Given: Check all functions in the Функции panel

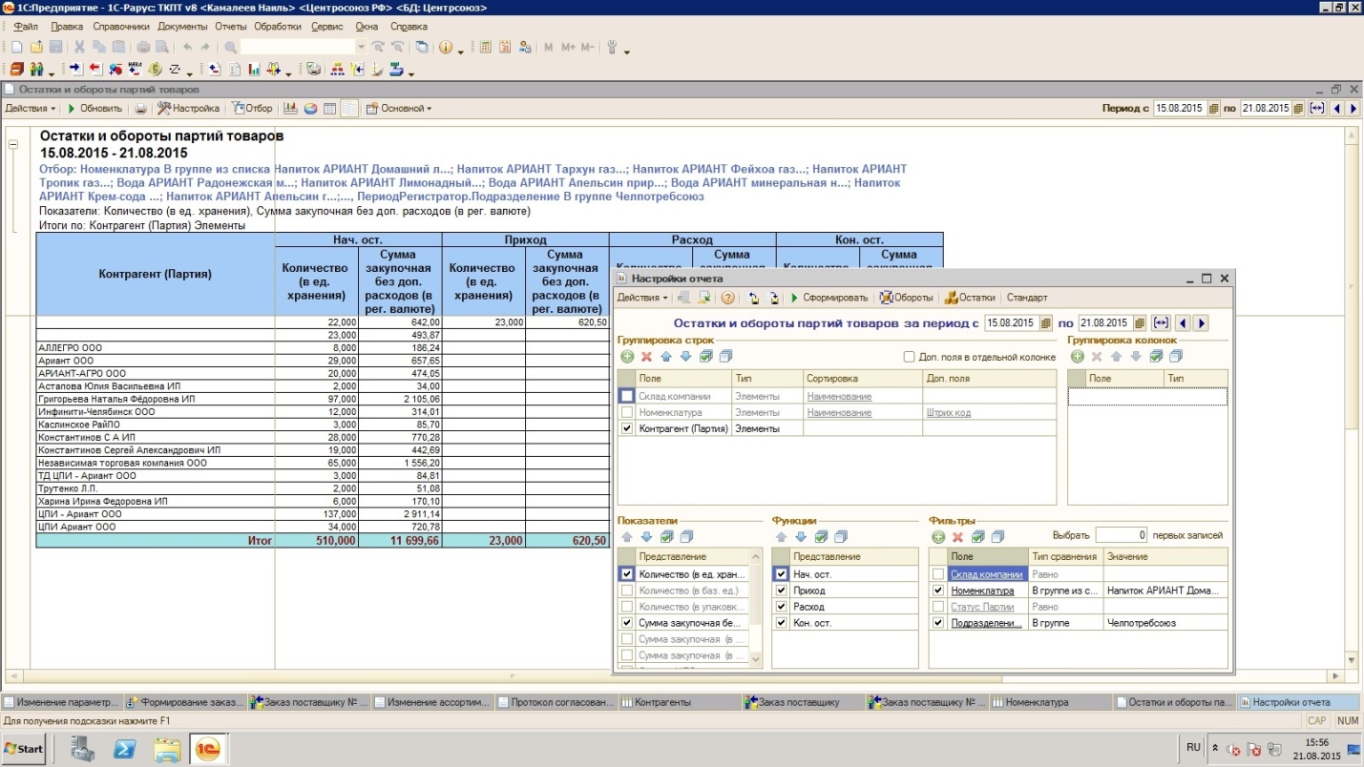Looking at the screenshot, I should tap(821, 537).
